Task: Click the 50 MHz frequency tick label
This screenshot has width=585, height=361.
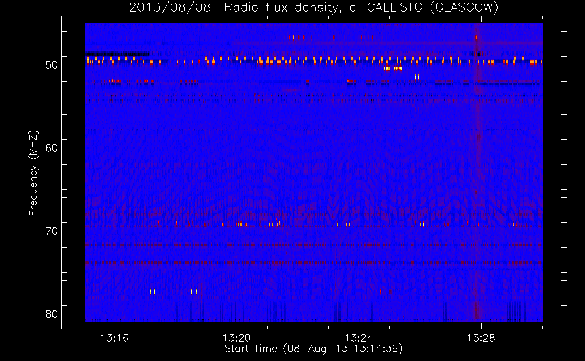Action: (52, 65)
